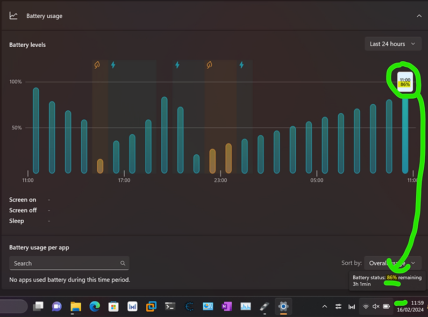Click the Screen off label
428x317 pixels.
coord(23,210)
